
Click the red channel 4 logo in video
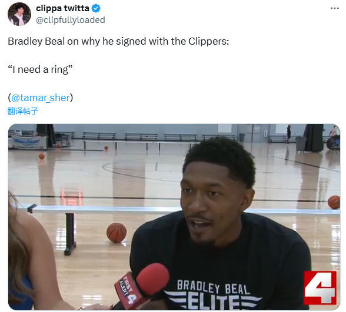click(320, 288)
